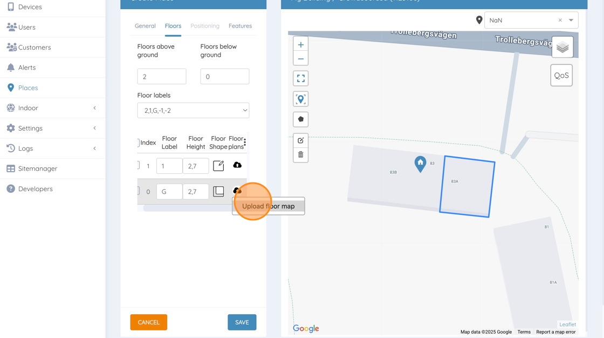The image size is (604, 338).
Task: Switch to the General tab
Action: pyautogui.click(x=145, y=26)
